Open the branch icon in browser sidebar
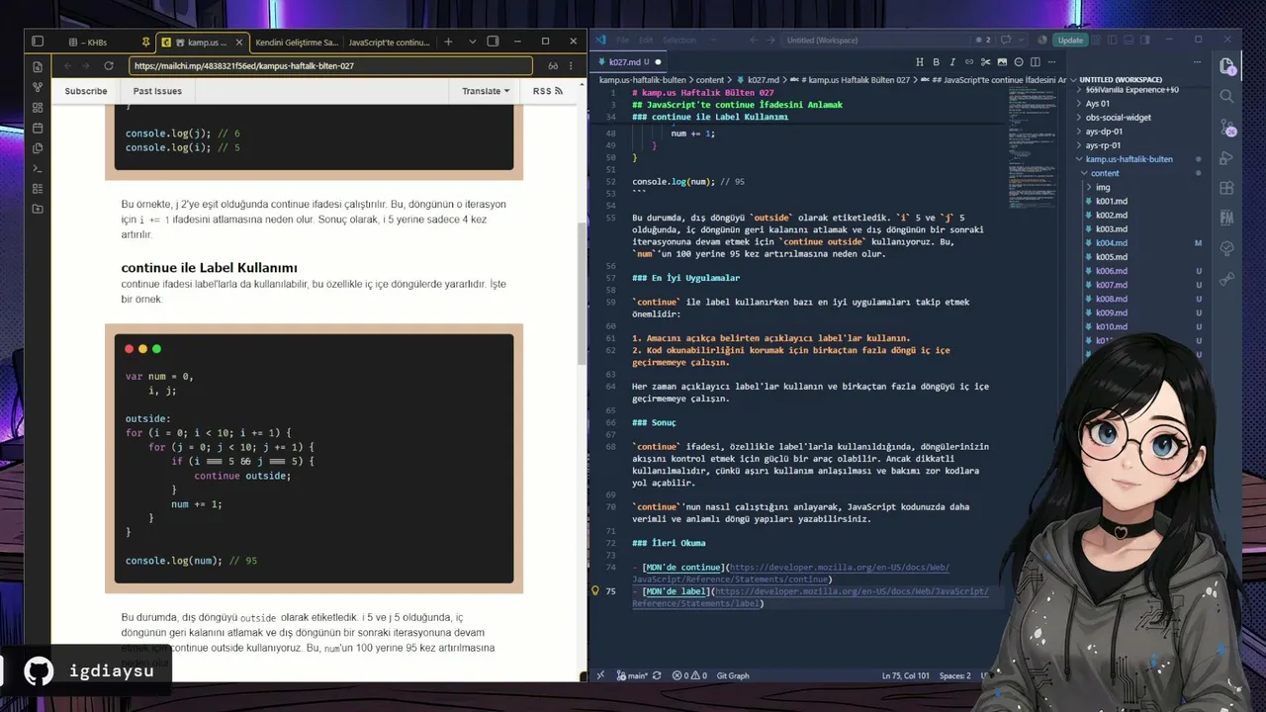This screenshot has width=1266, height=712. tap(38, 87)
